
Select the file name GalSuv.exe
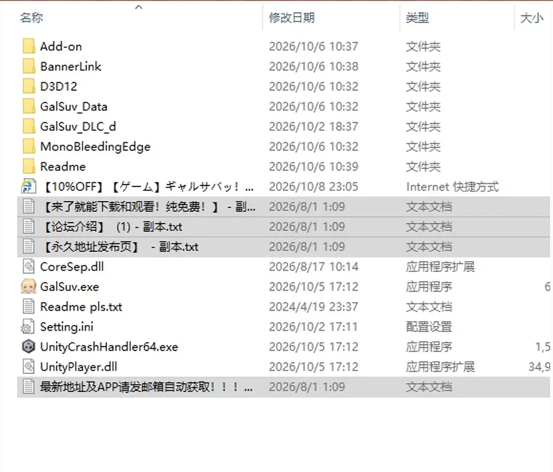coord(70,287)
